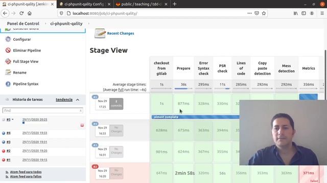The height and width of the screenshot is (183, 327).
Task: Open the Firefox library icon
Action: pyautogui.click(x=296, y=13)
